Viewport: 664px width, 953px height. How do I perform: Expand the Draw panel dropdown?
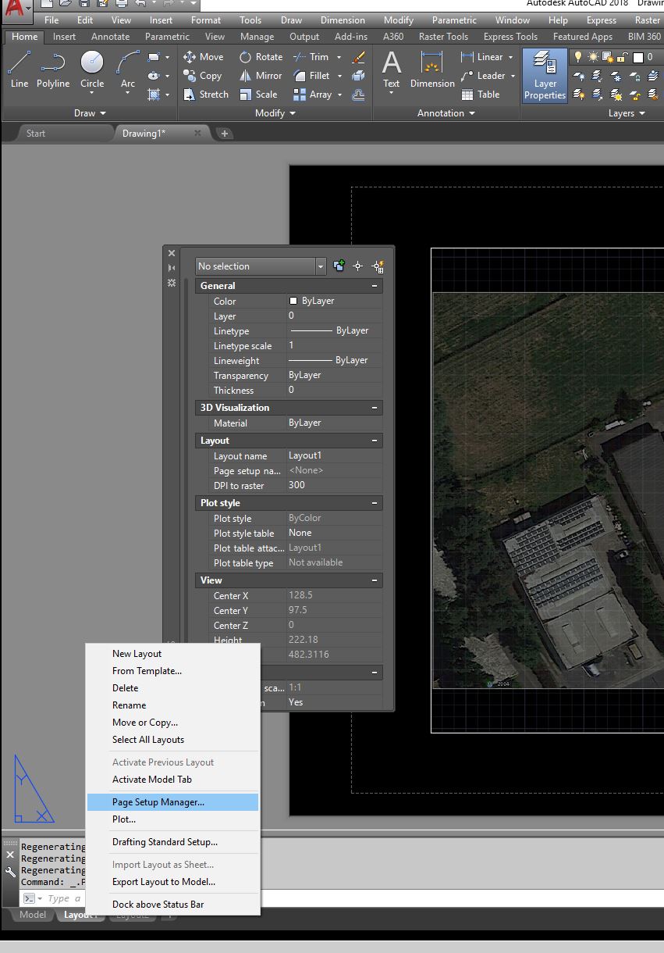pyautogui.click(x=104, y=112)
